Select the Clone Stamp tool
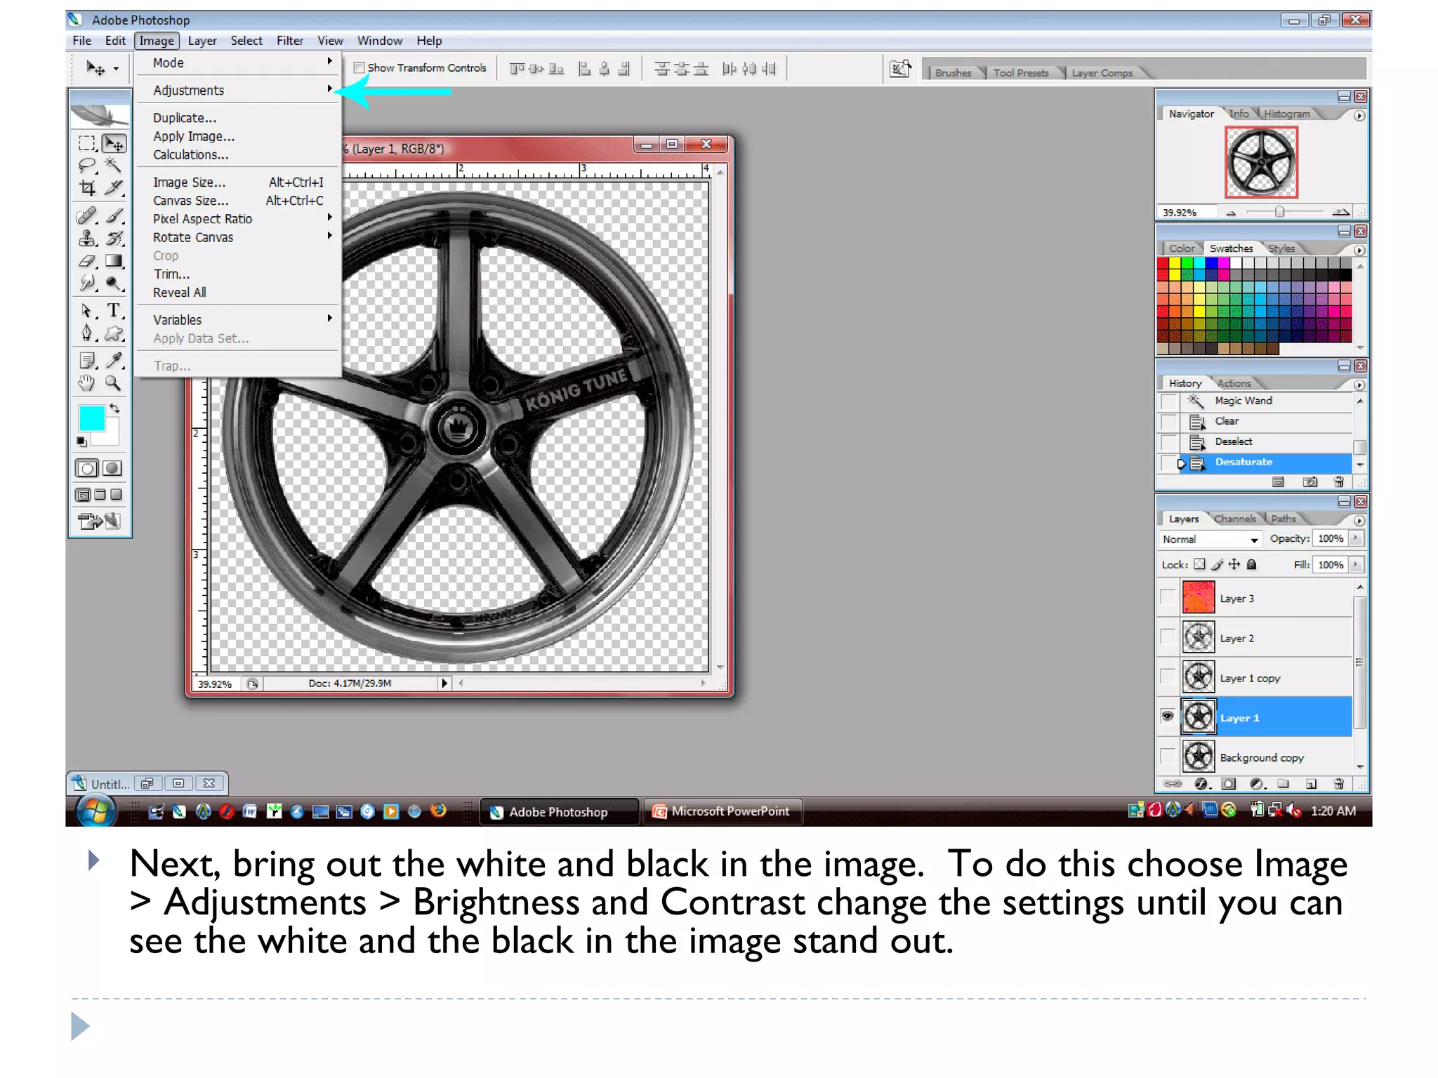The height and width of the screenshot is (1078, 1438). coord(87,238)
